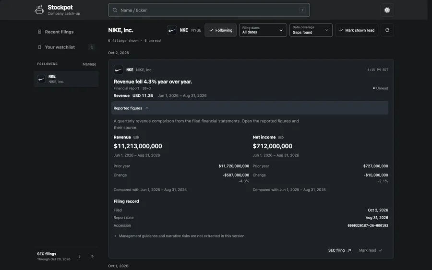The image size is (432, 270).
Task: Click the Nike logo beside NKE NYSE header
Action: pos(172,30)
